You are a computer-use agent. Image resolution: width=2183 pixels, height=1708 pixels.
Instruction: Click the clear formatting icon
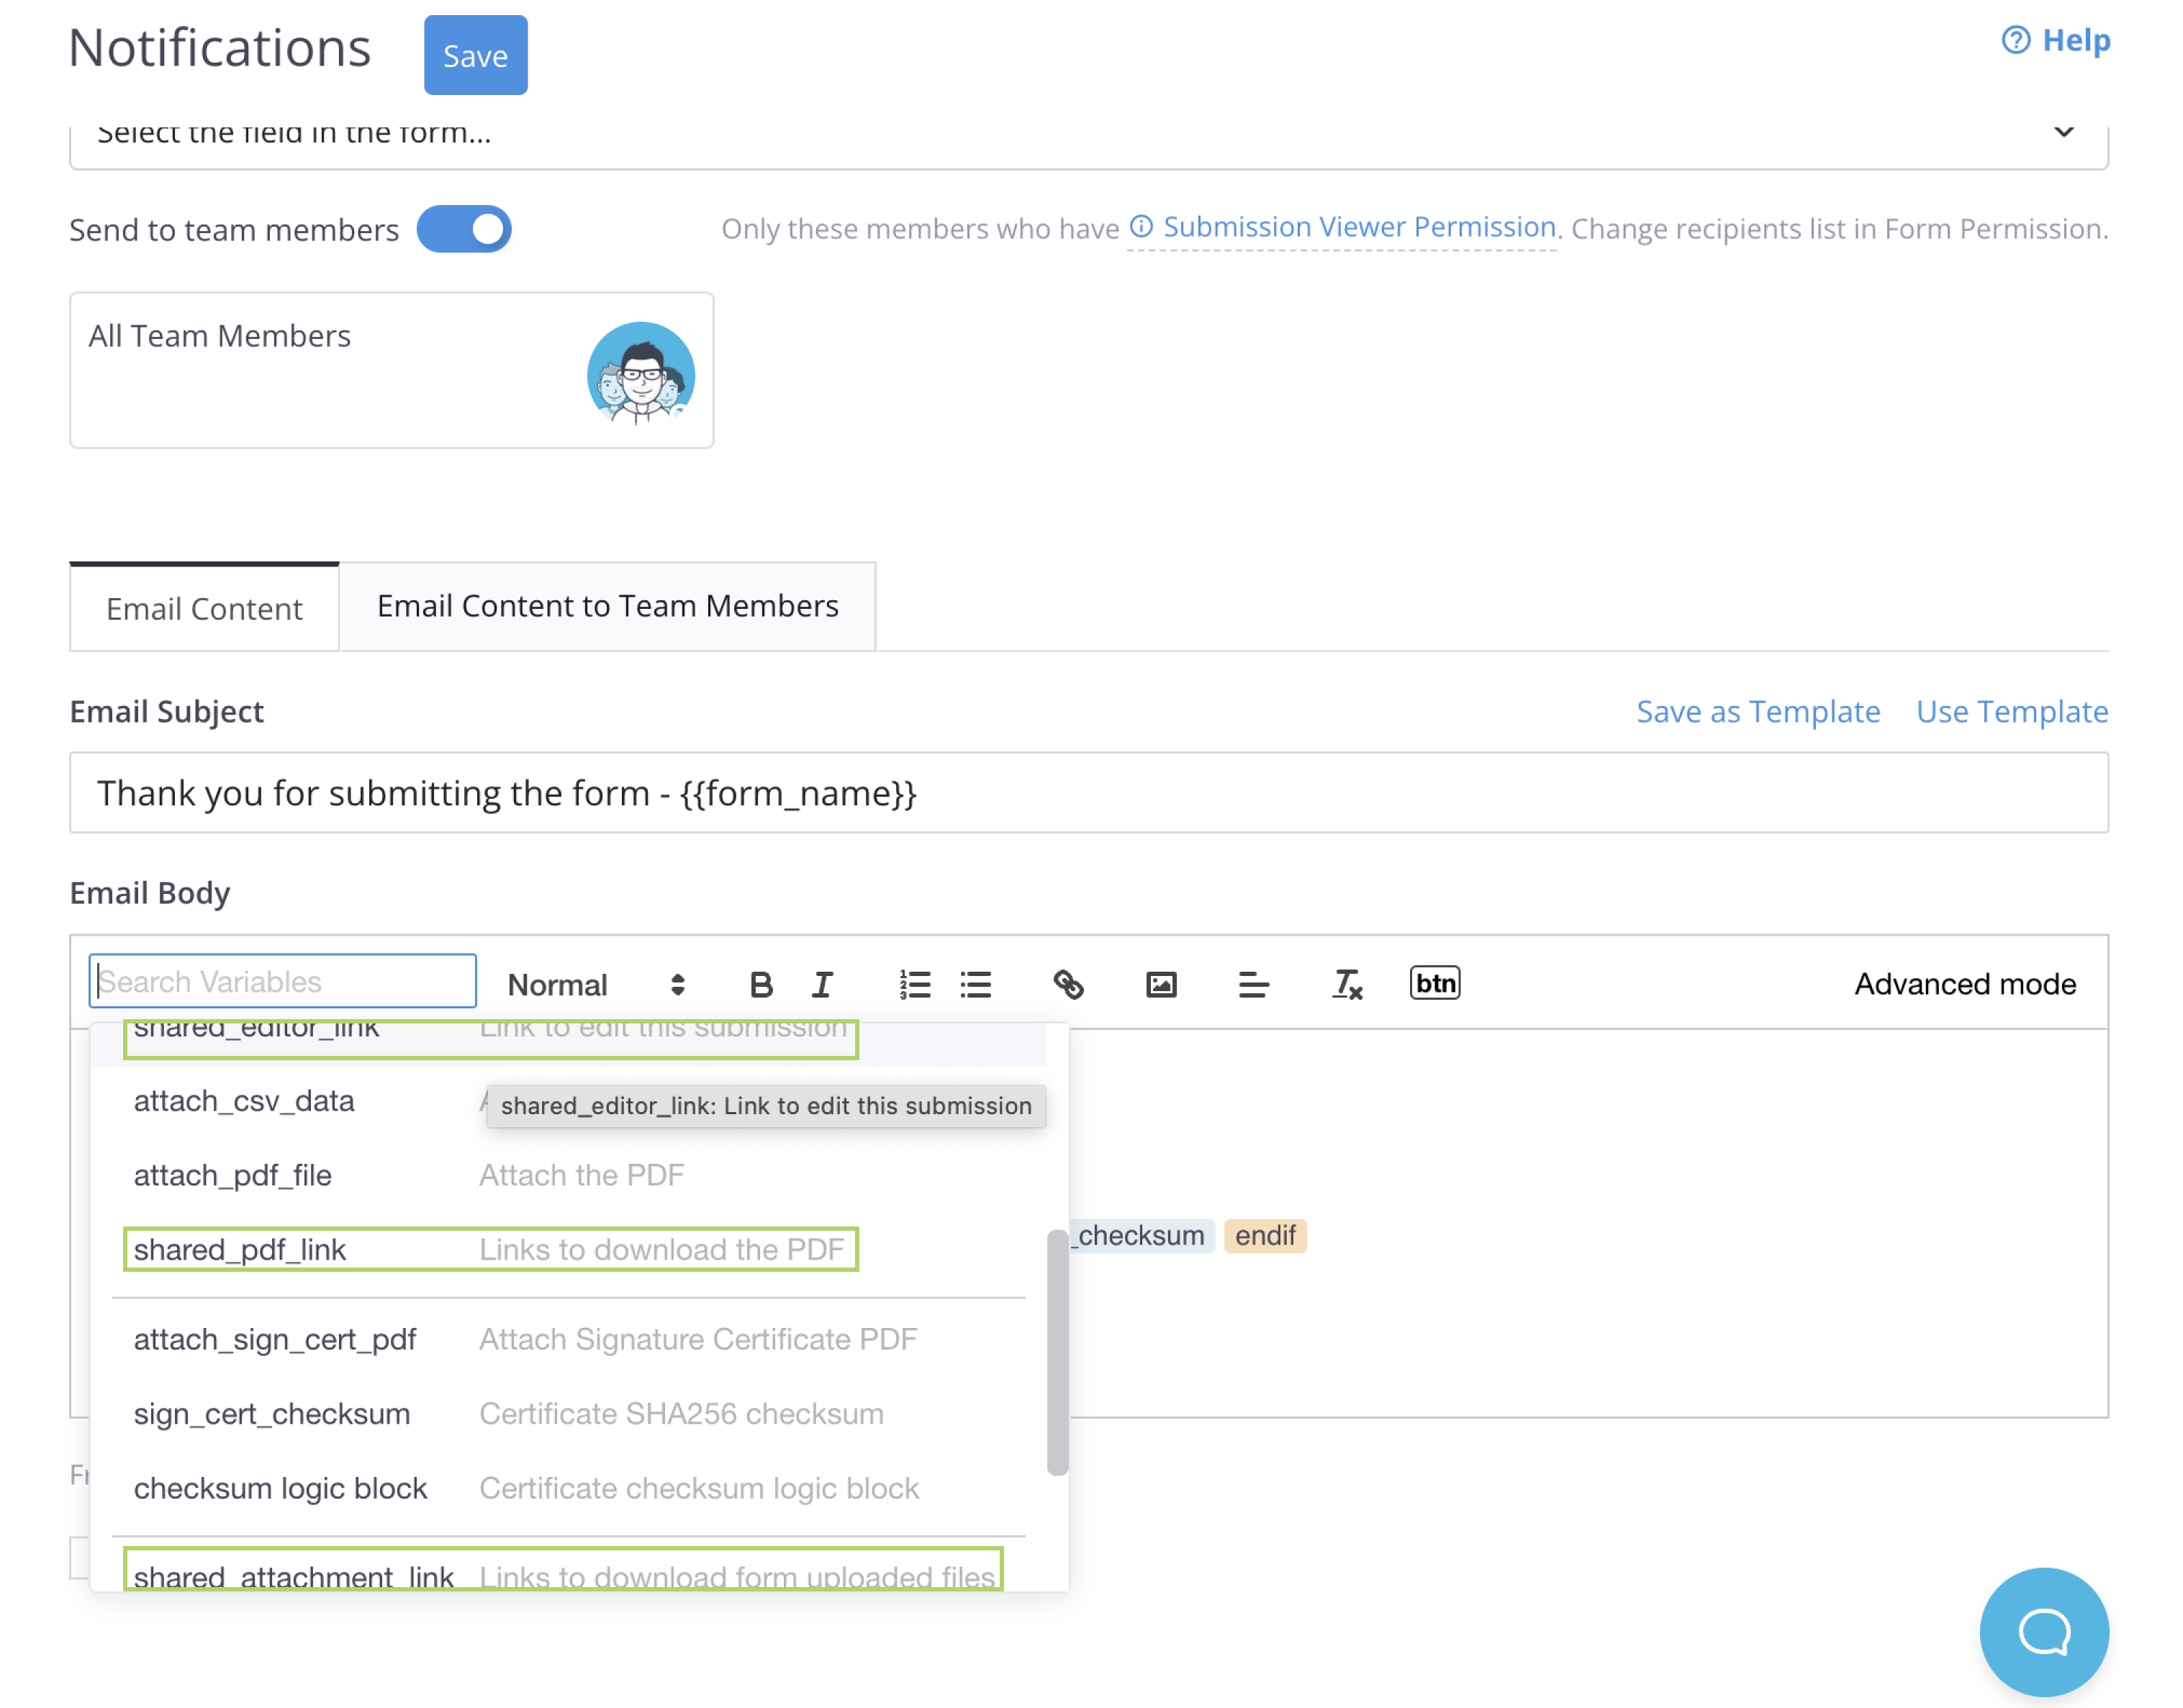click(x=1347, y=983)
